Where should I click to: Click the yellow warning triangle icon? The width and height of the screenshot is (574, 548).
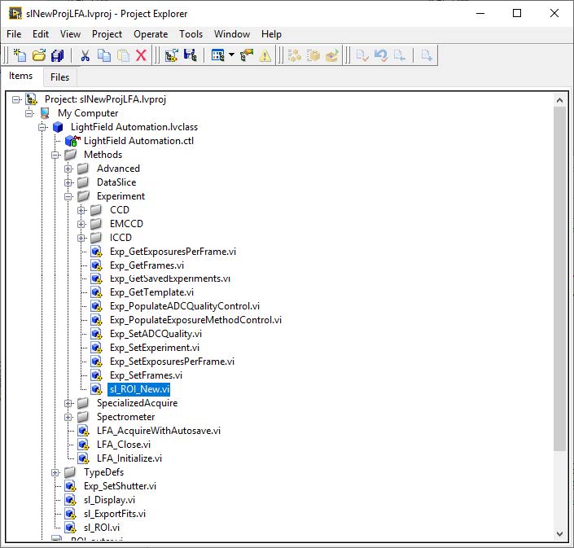[x=265, y=55]
